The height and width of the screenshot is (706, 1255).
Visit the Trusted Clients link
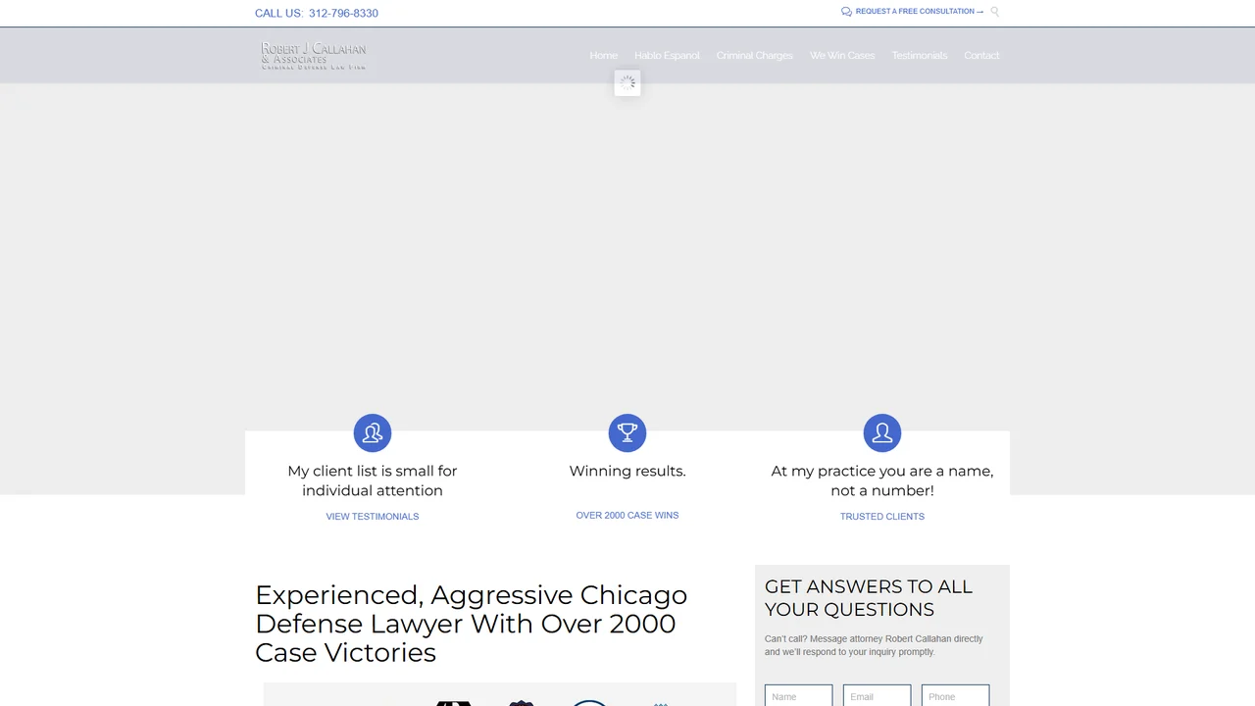tap(882, 517)
